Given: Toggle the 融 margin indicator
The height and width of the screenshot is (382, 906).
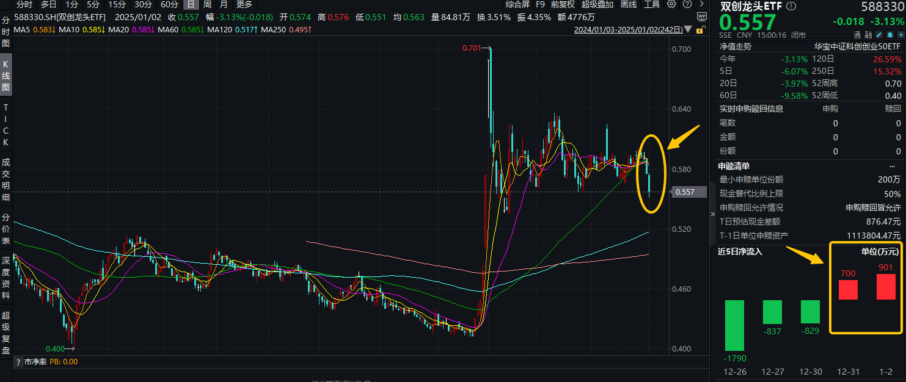Looking at the screenshot, I should [868, 34].
